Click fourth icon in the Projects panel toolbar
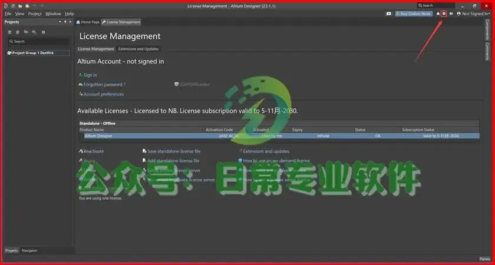Screen dimensions: 495x265 coord(34,32)
